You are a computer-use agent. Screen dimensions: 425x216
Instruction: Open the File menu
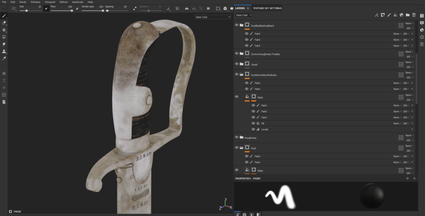(x=4, y=2)
